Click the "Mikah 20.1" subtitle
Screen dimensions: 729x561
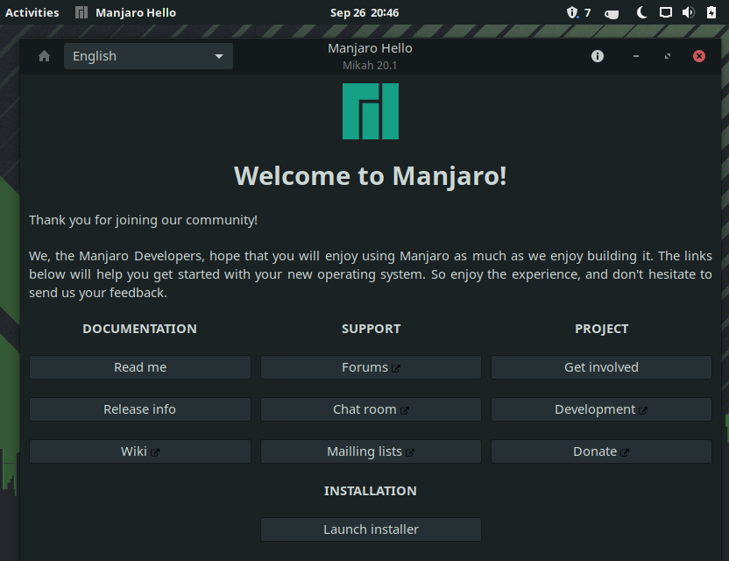370,66
